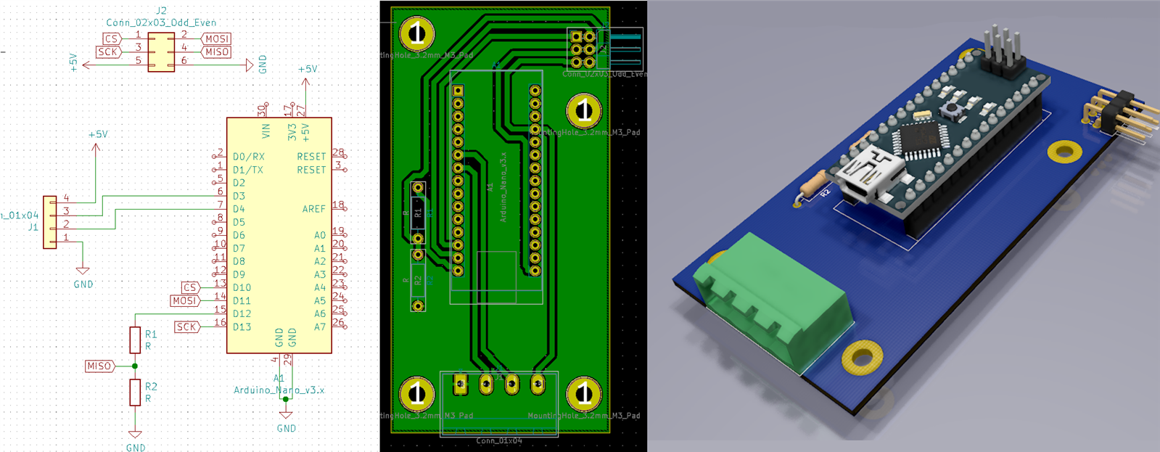The image size is (1160, 452).
Task: Select the MOSI net label at pin D11
Action: click(x=184, y=300)
